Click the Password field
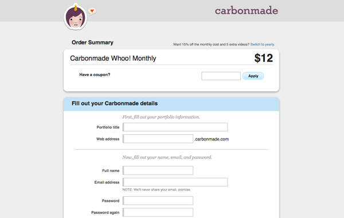 [x=158, y=200]
